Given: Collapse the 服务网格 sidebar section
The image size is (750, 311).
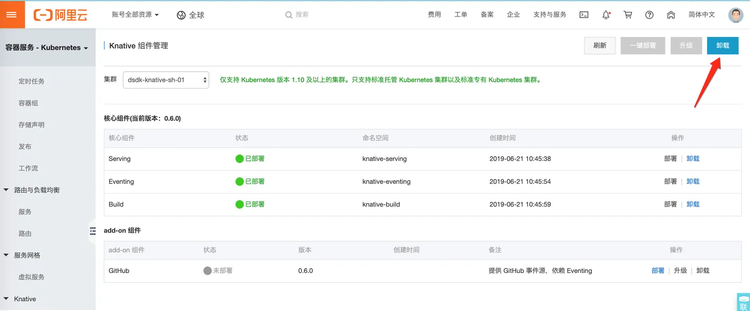Looking at the screenshot, I should click(x=6, y=255).
